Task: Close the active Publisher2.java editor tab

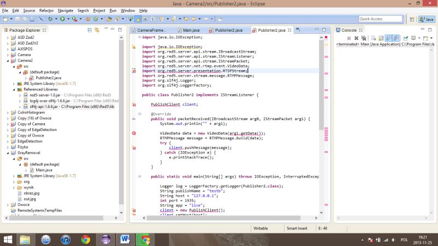Action: tap(290, 30)
